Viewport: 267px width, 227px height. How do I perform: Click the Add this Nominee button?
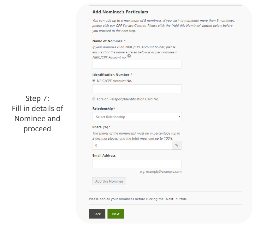click(109, 181)
